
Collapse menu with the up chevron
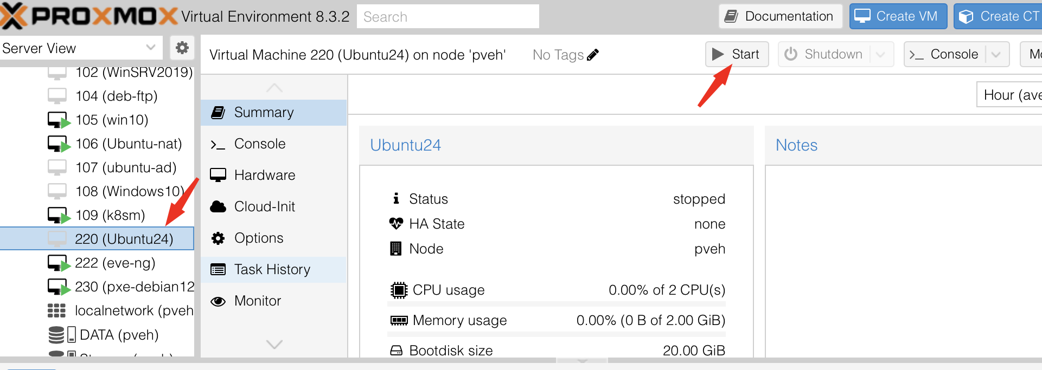274,87
